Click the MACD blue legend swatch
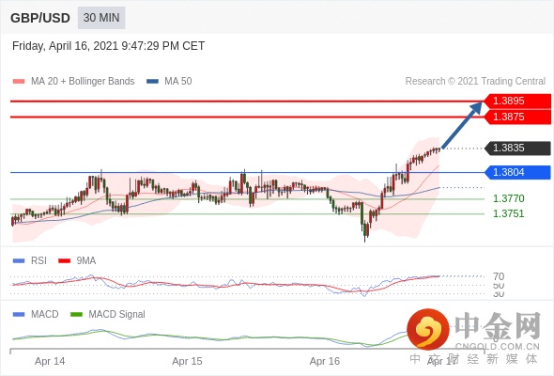This screenshot has height=376, width=554. tap(19, 315)
